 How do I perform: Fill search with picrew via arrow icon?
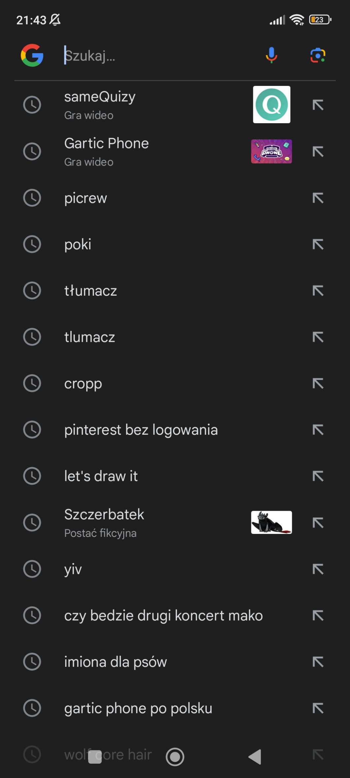[318, 198]
